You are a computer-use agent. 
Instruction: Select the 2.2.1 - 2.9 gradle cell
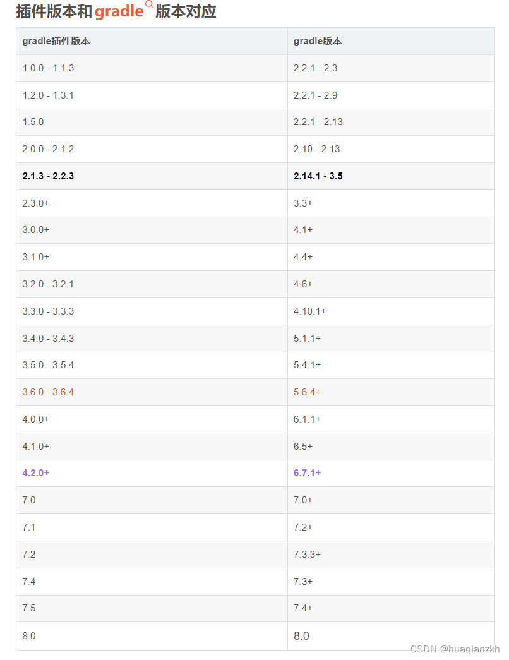(x=391, y=95)
